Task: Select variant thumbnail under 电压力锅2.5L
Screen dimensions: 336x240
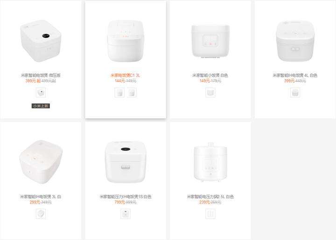Action: tap(210, 214)
